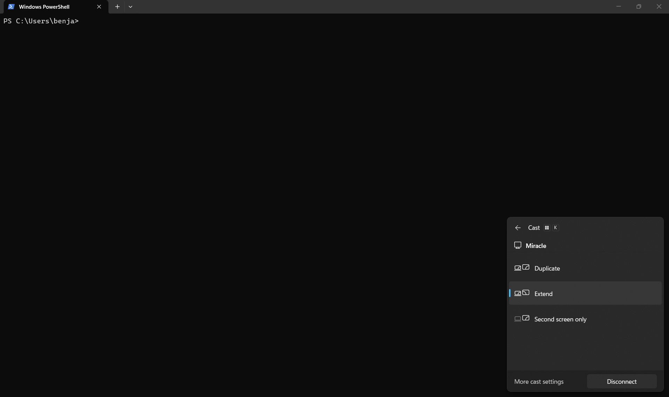
Task: Click the Windows key shortcut badge
Action: pyautogui.click(x=547, y=228)
